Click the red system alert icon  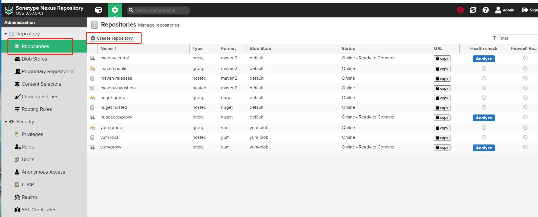(x=460, y=10)
